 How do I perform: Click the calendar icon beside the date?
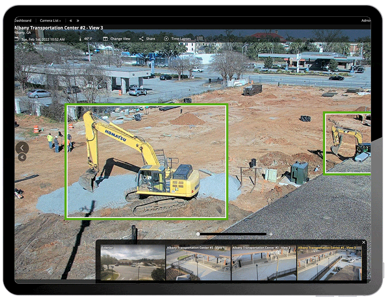[16, 39]
